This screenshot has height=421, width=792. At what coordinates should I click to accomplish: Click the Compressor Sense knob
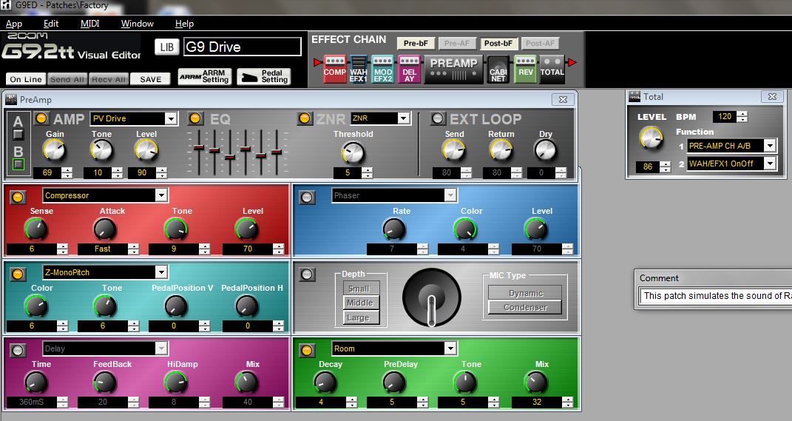pos(35,229)
